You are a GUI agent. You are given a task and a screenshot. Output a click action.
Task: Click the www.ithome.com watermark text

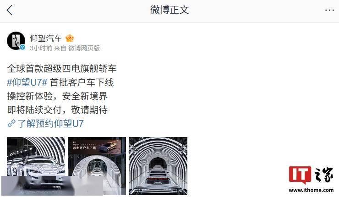tap(311, 190)
